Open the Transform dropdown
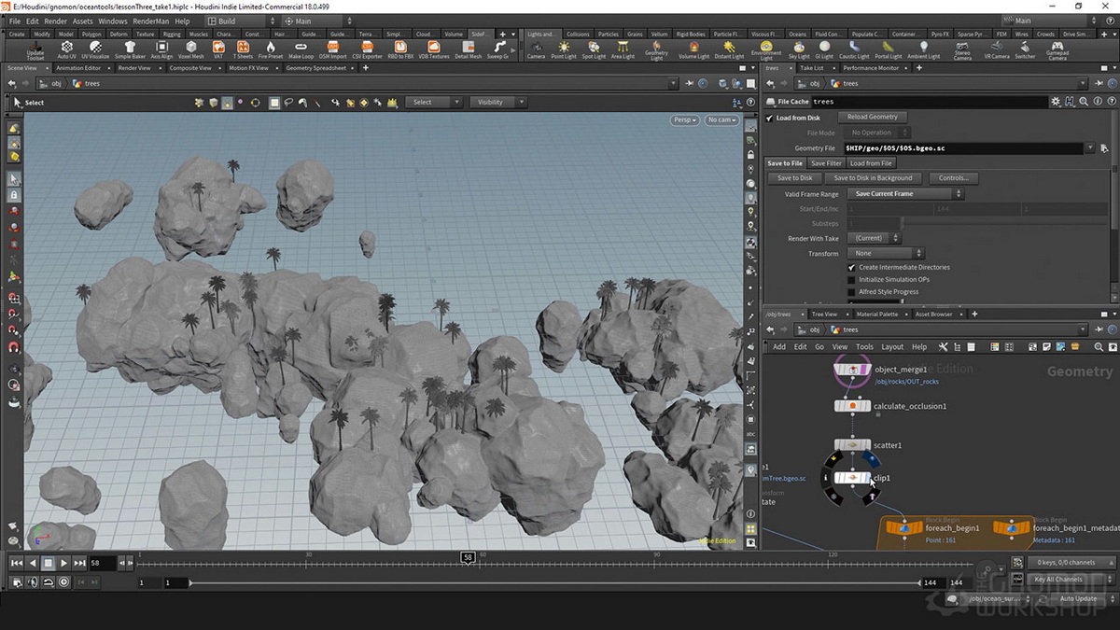This screenshot has width=1120, height=630. [886, 253]
